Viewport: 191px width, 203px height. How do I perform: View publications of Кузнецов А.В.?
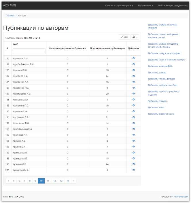134,153
